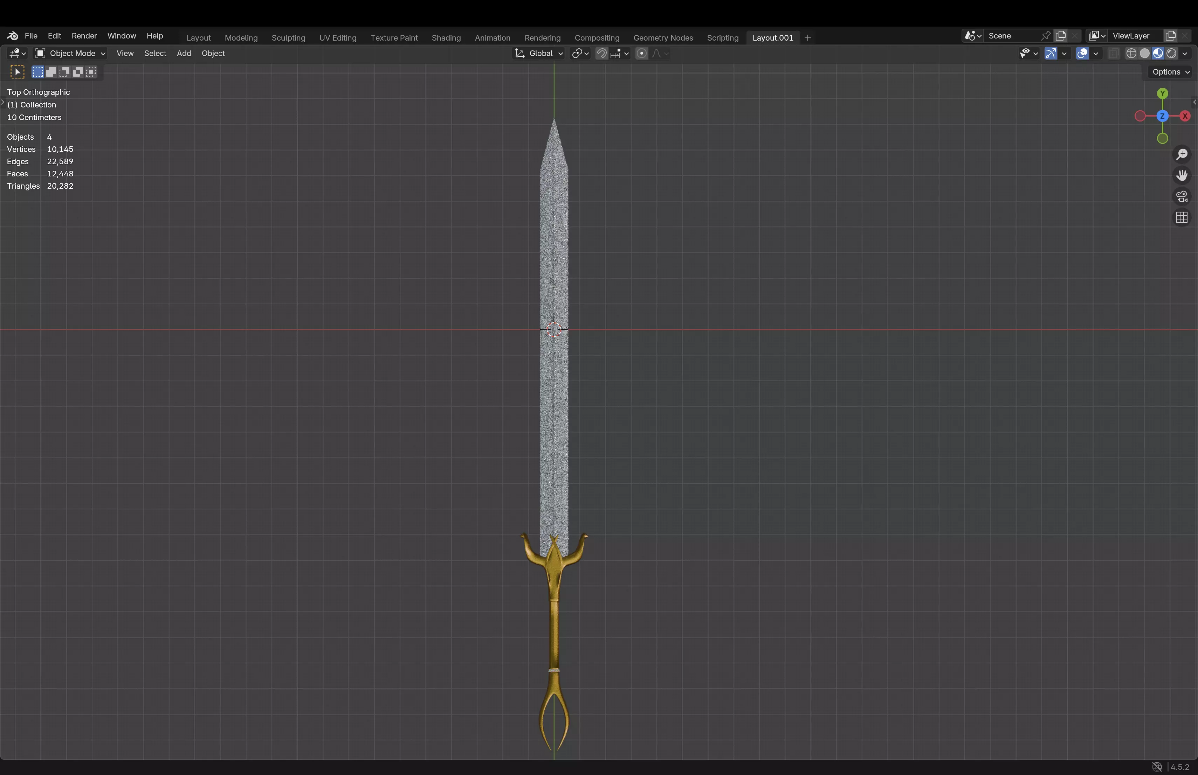Click the green Y axis gizmo
This screenshot has height=775, width=1198.
click(1162, 93)
